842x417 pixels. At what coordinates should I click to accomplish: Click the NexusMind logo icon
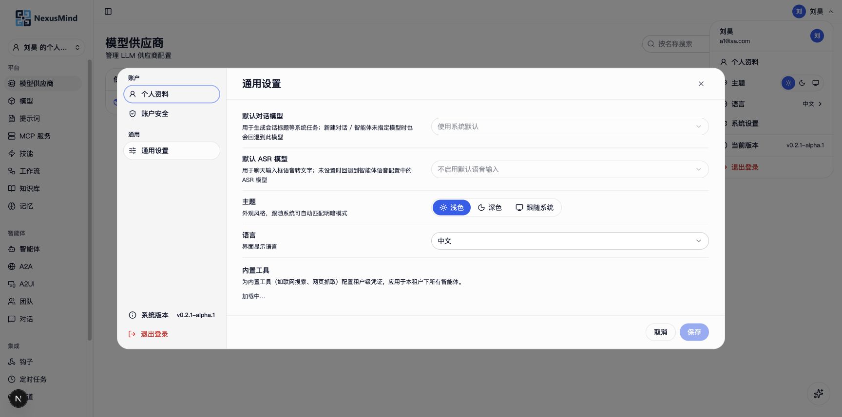pyautogui.click(x=23, y=18)
